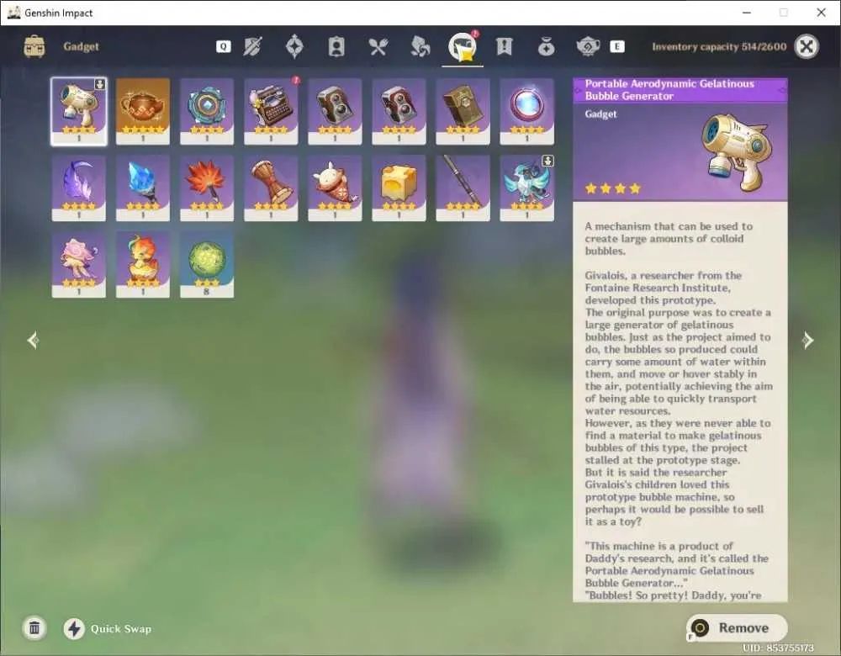Viewport: 841px width, 656px height.
Task: Select the orange five-star teapot item
Action: (143, 112)
